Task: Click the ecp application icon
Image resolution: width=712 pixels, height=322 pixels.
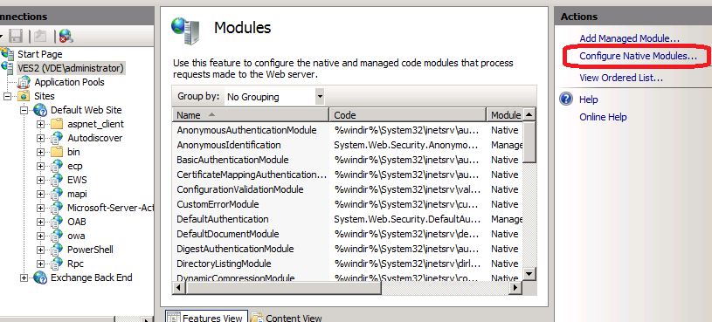Action: (57, 166)
